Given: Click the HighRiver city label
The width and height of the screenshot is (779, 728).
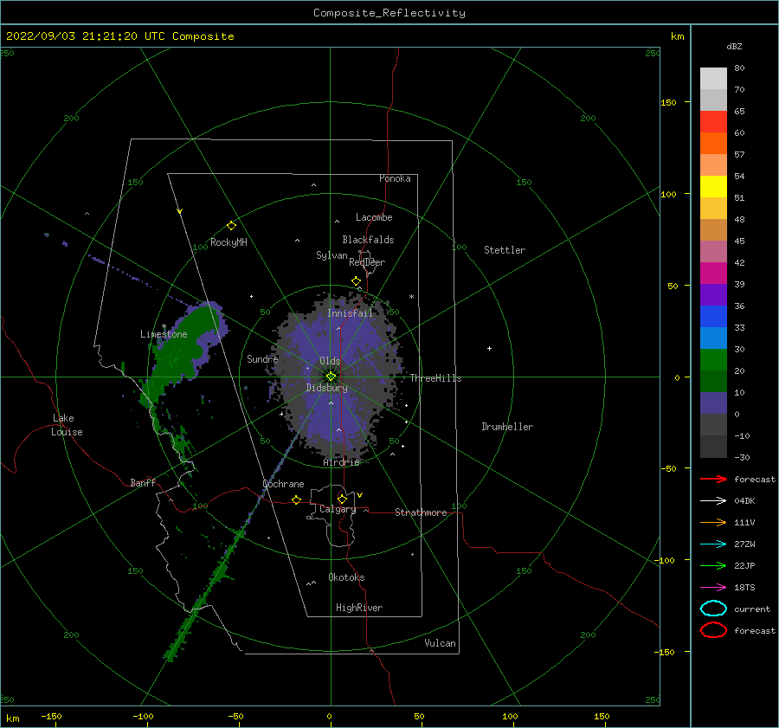Looking at the screenshot, I should [359, 608].
